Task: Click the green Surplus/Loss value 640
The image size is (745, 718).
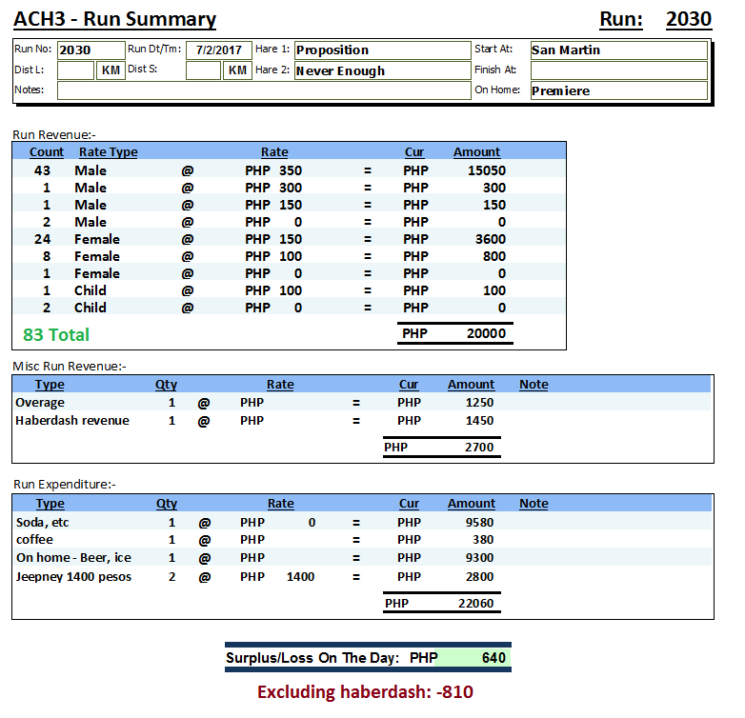Action: [x=493, y=658]
